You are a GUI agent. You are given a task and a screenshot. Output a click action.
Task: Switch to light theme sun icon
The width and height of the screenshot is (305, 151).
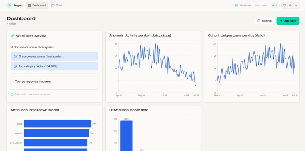290,5
